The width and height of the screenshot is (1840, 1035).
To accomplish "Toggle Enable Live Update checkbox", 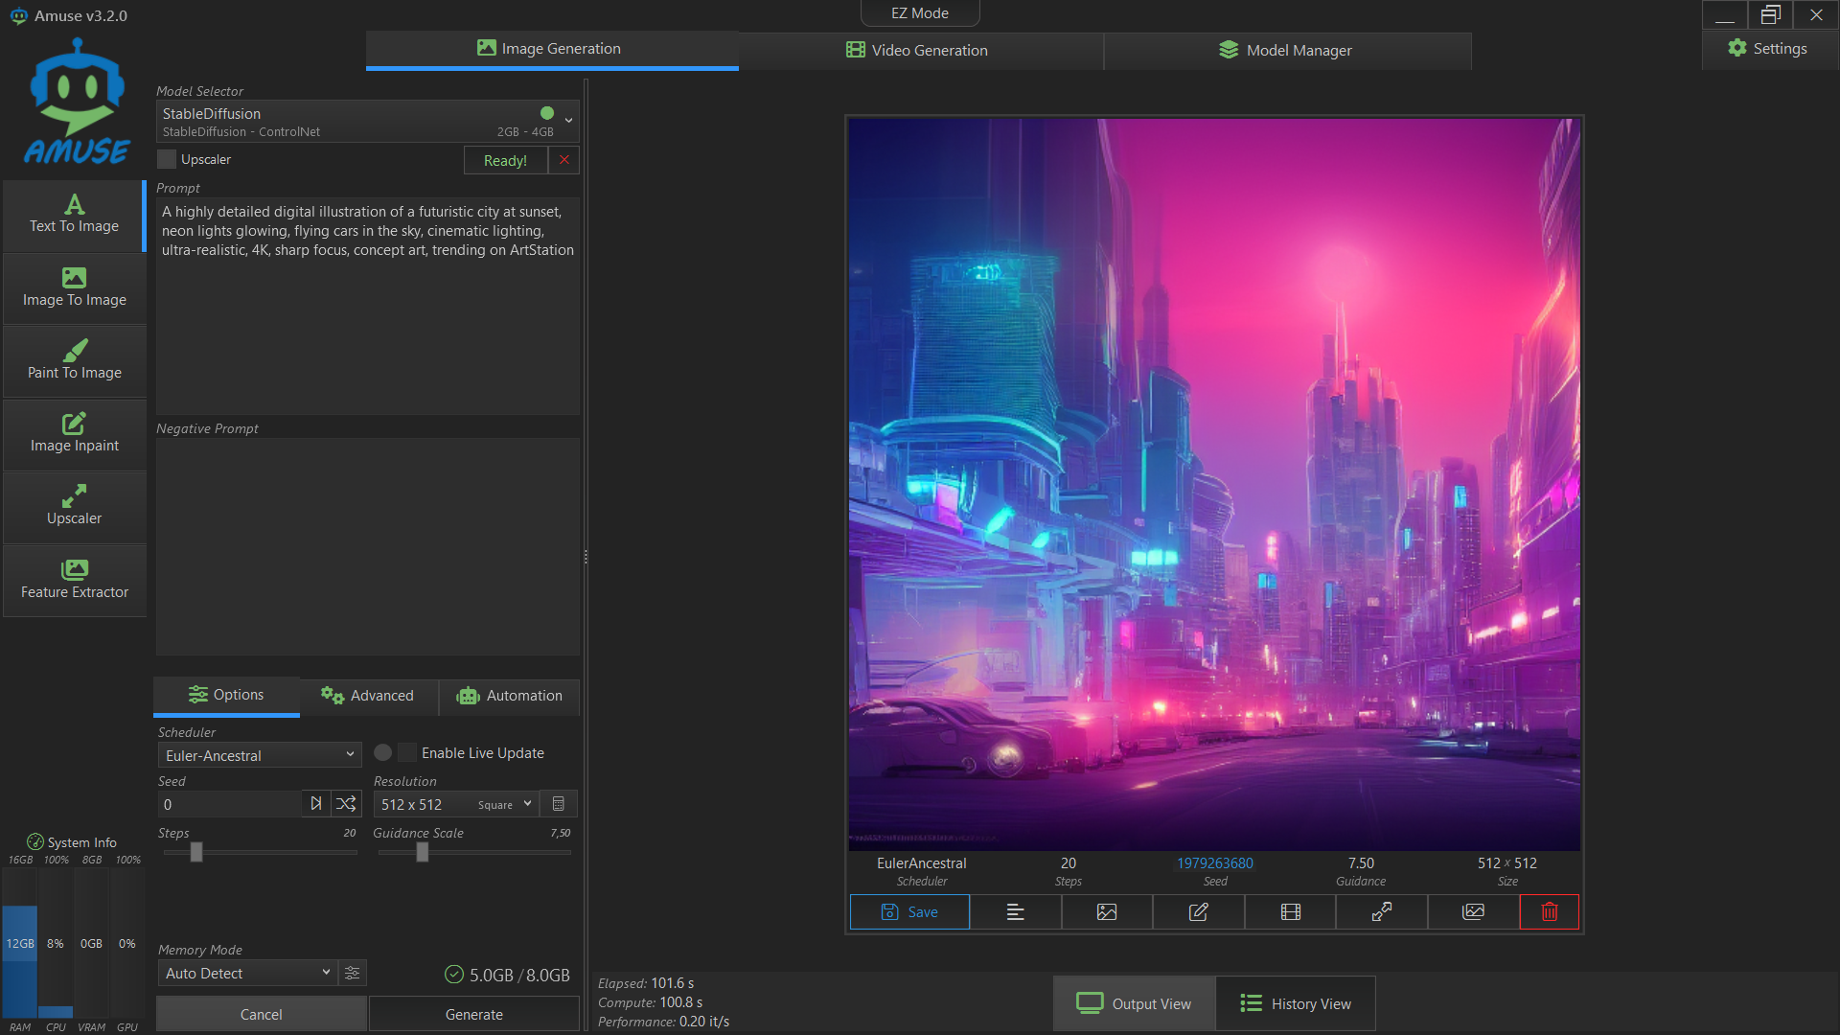I will 407,753.
